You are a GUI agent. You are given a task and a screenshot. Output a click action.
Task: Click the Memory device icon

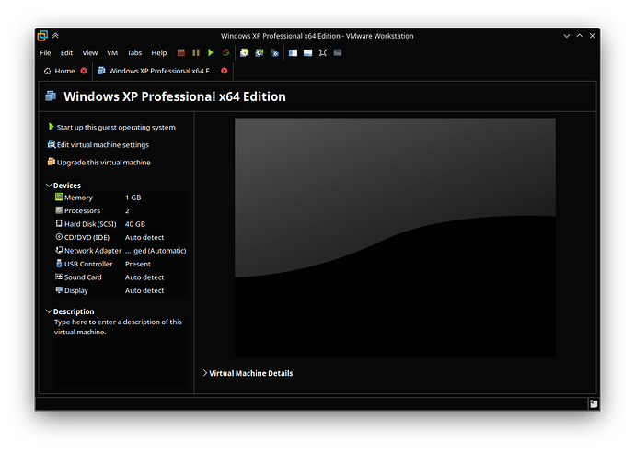(59, 197)
